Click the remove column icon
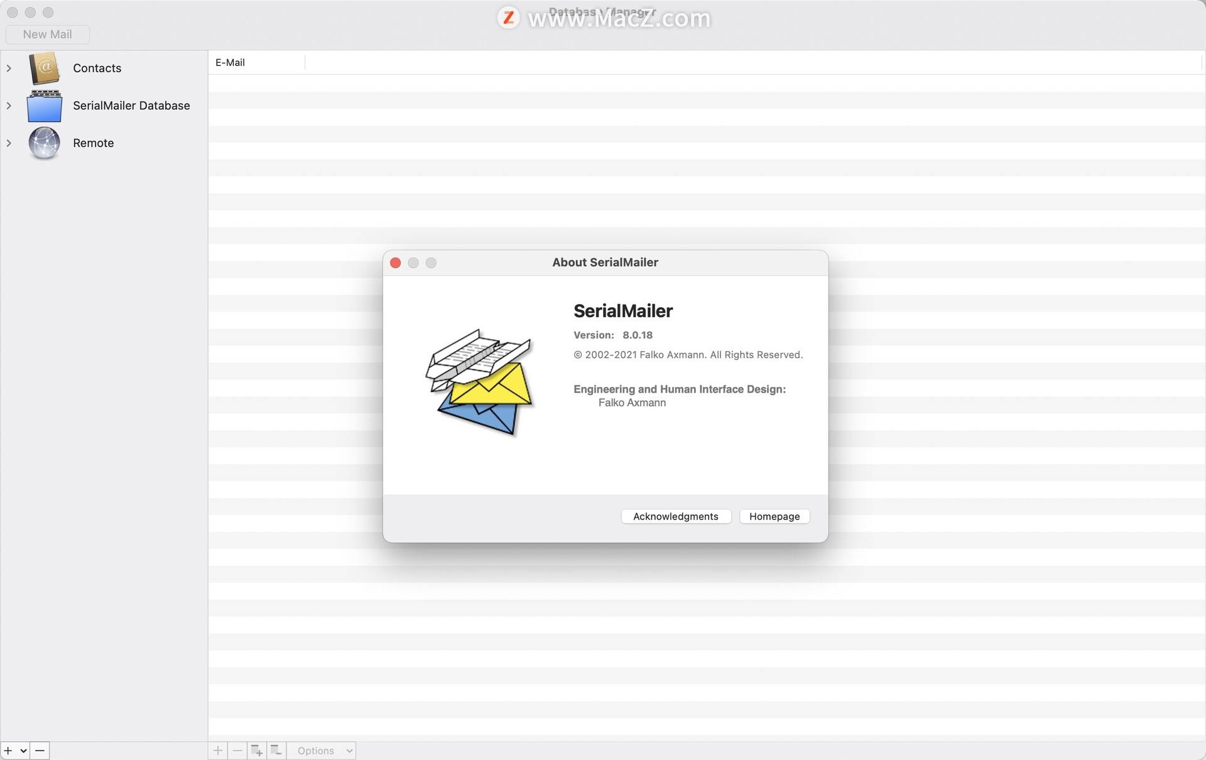Viewport: 1206px width, 760px height. [276, 751]
